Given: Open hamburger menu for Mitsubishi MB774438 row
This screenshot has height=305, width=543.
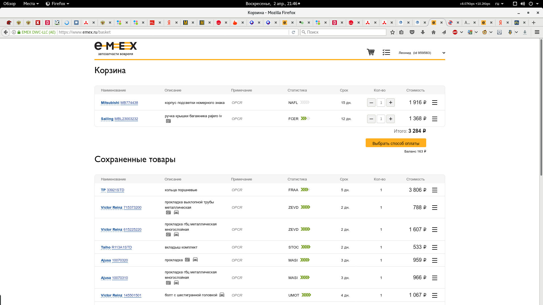Looking at the screenshot, I should pos(435,103).
